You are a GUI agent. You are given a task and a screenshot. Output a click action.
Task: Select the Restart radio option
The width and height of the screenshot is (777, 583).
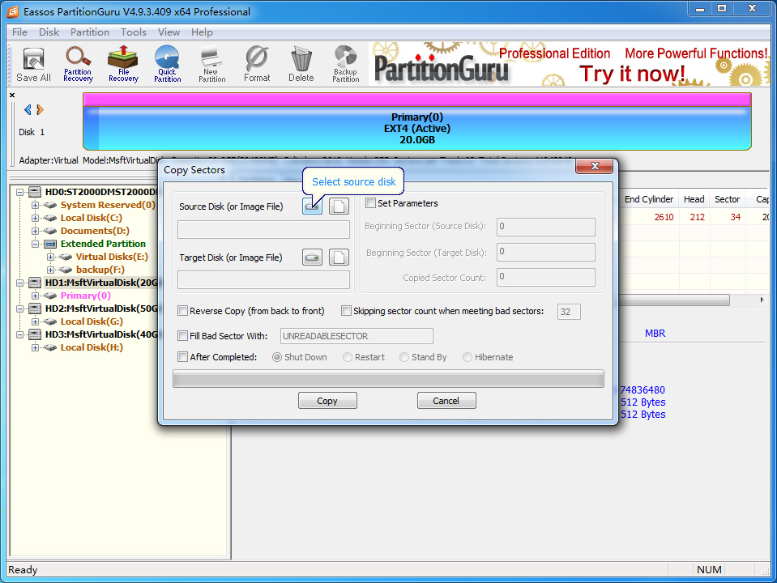coord(348,357)
